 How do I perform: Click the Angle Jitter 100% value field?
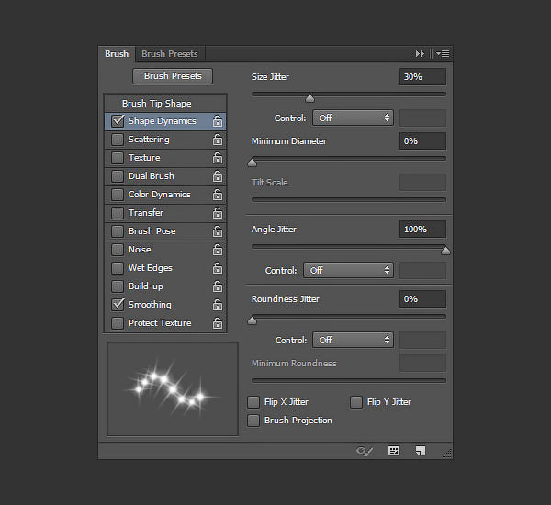[422, 230]
